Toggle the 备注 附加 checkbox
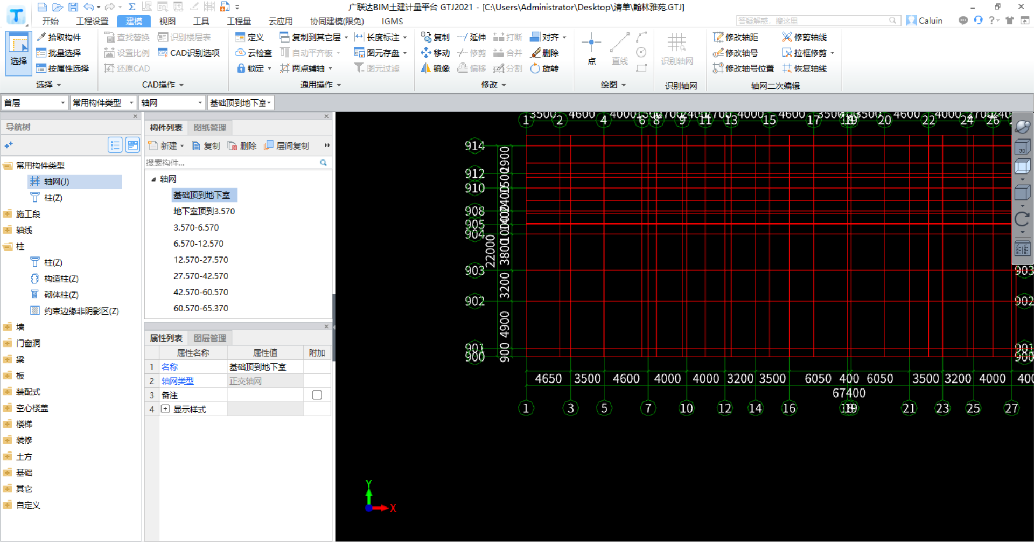Image resolution: width=1034 pixels, height=542 pixels. (317, 395)
